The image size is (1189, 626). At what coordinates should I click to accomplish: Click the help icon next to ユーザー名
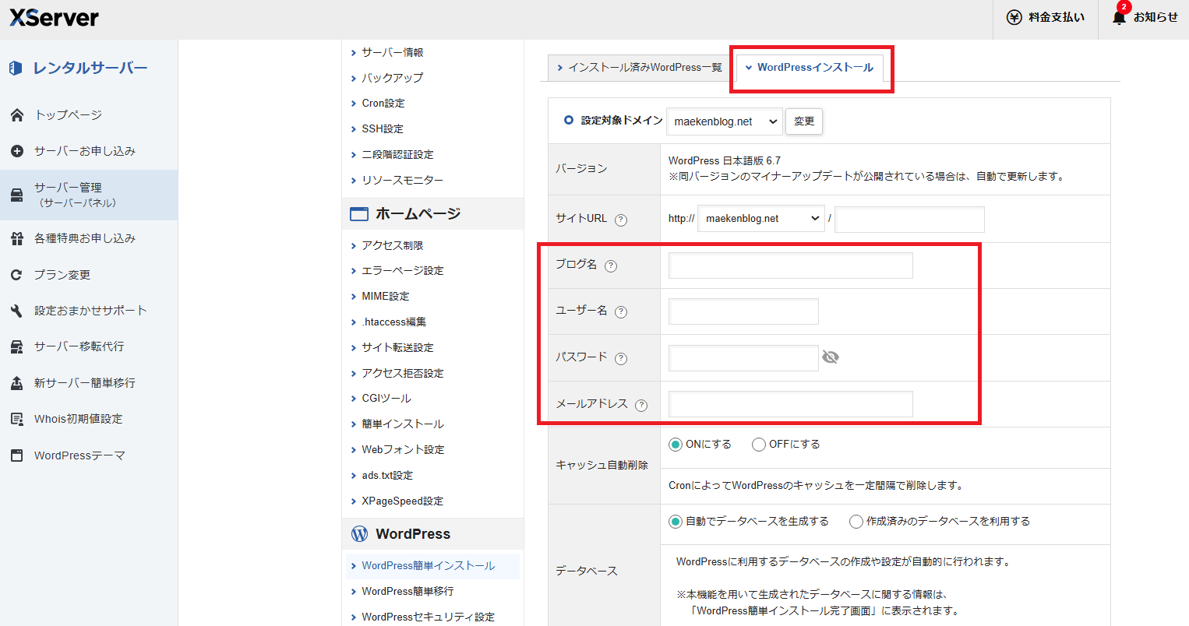coord(621,312)
